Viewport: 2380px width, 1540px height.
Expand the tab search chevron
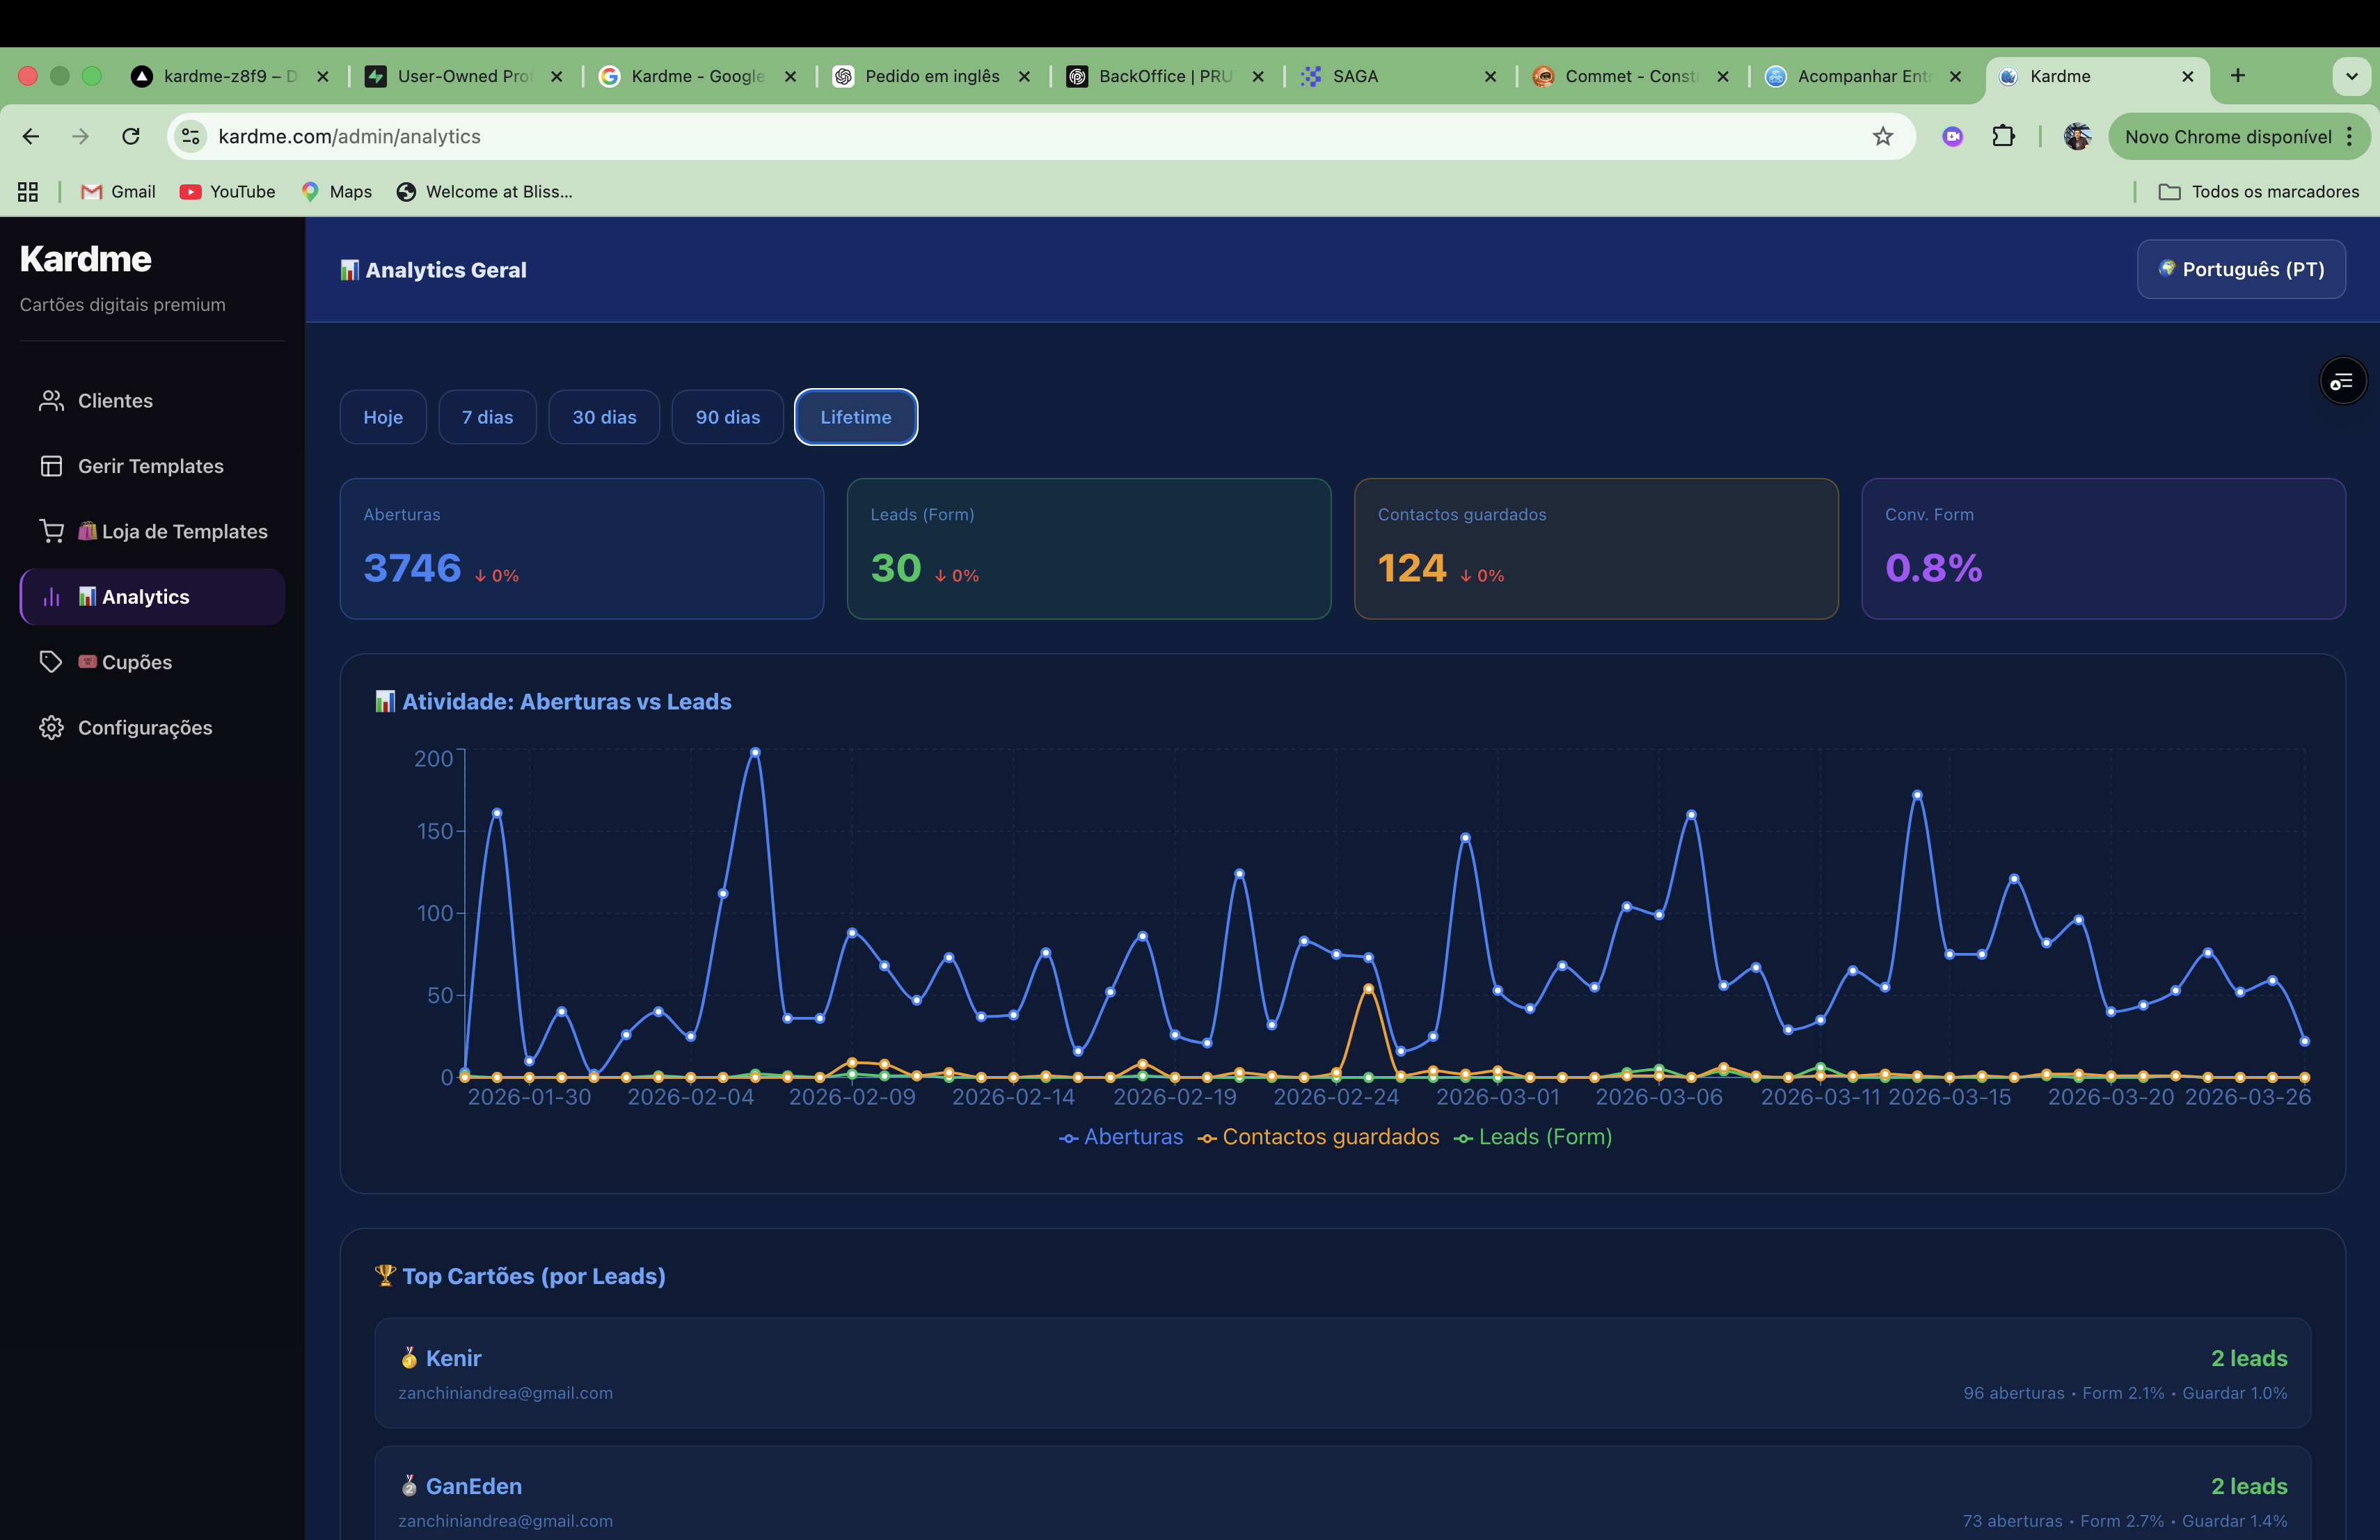(x=2351, y=76)
